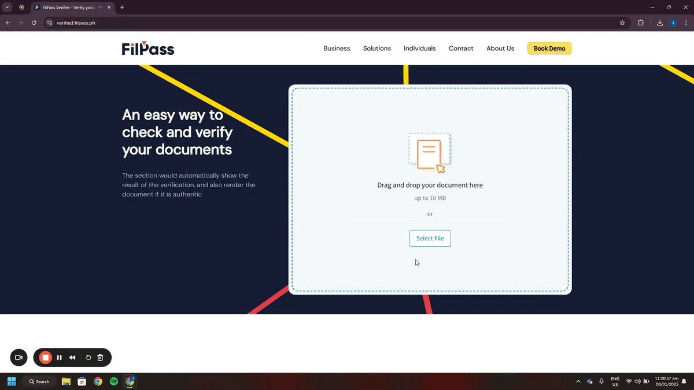Click the recording indicator beside the tab
Image resolution: width=694 pixels, height=390 pixels.
coord(21,8)
